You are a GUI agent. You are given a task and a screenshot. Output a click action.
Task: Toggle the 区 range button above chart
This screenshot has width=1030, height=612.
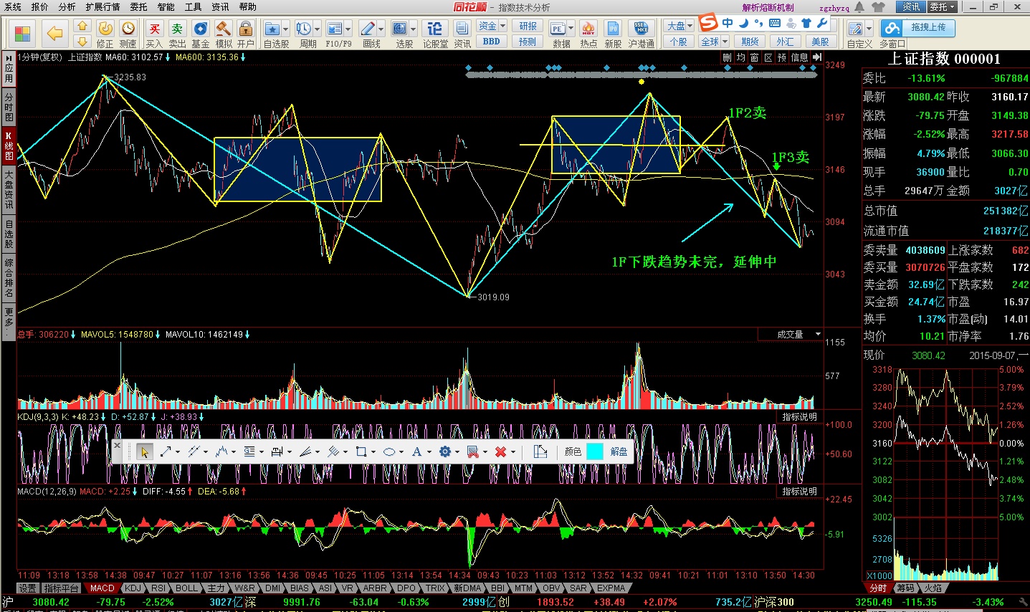[x=768, y=57]
